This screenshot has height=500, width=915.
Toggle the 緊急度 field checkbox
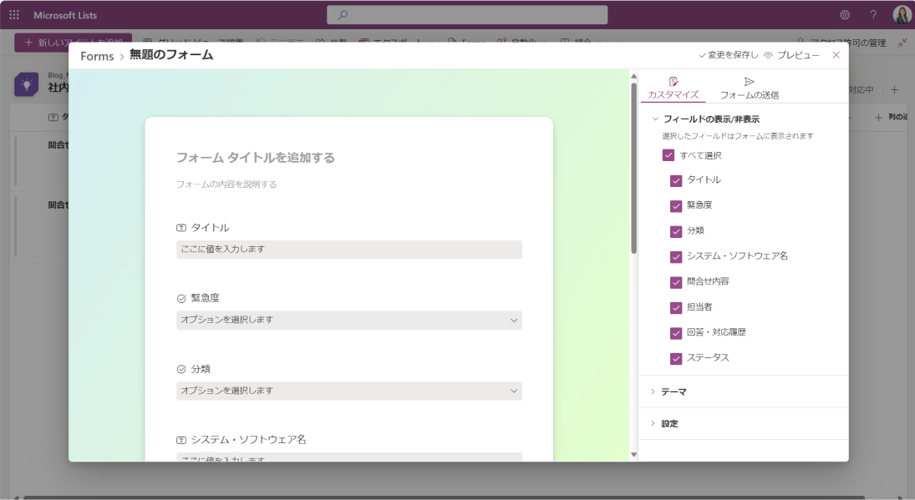pos(676,205)
